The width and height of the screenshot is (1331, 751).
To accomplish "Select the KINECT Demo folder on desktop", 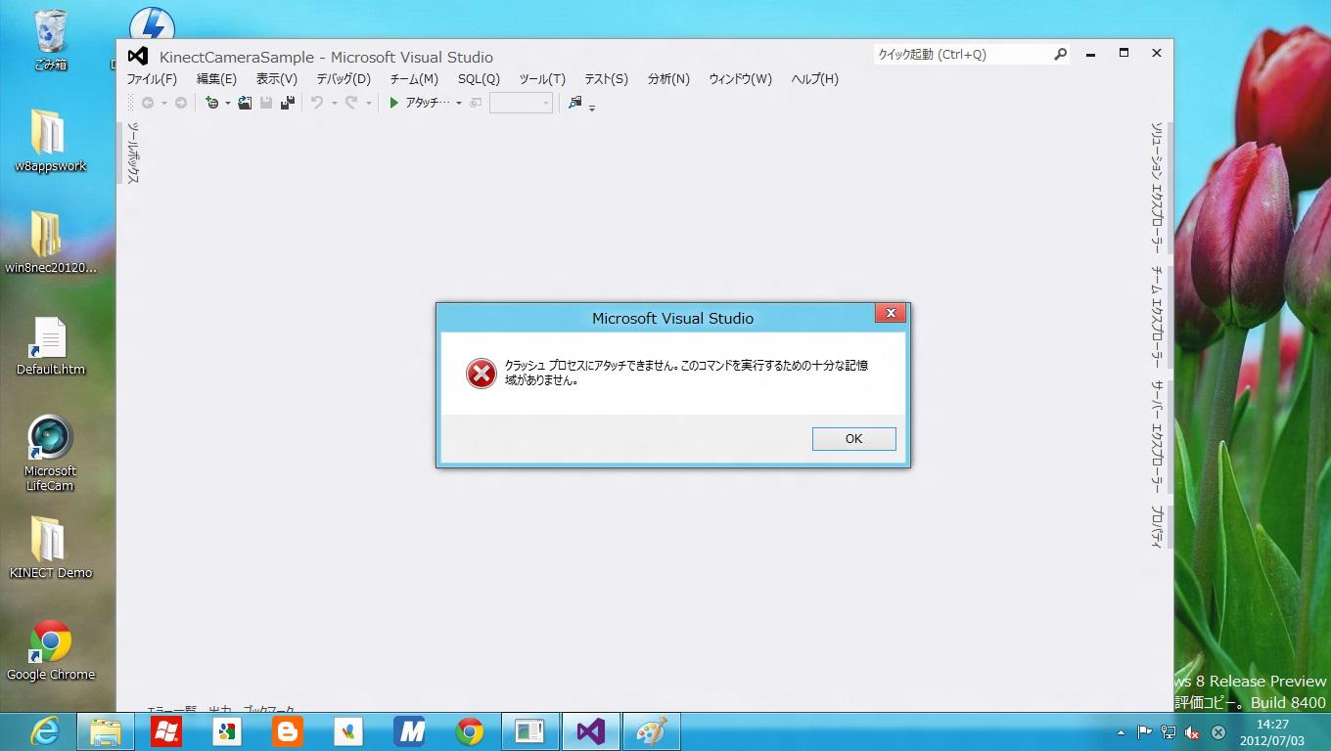I will pos(50,548).
